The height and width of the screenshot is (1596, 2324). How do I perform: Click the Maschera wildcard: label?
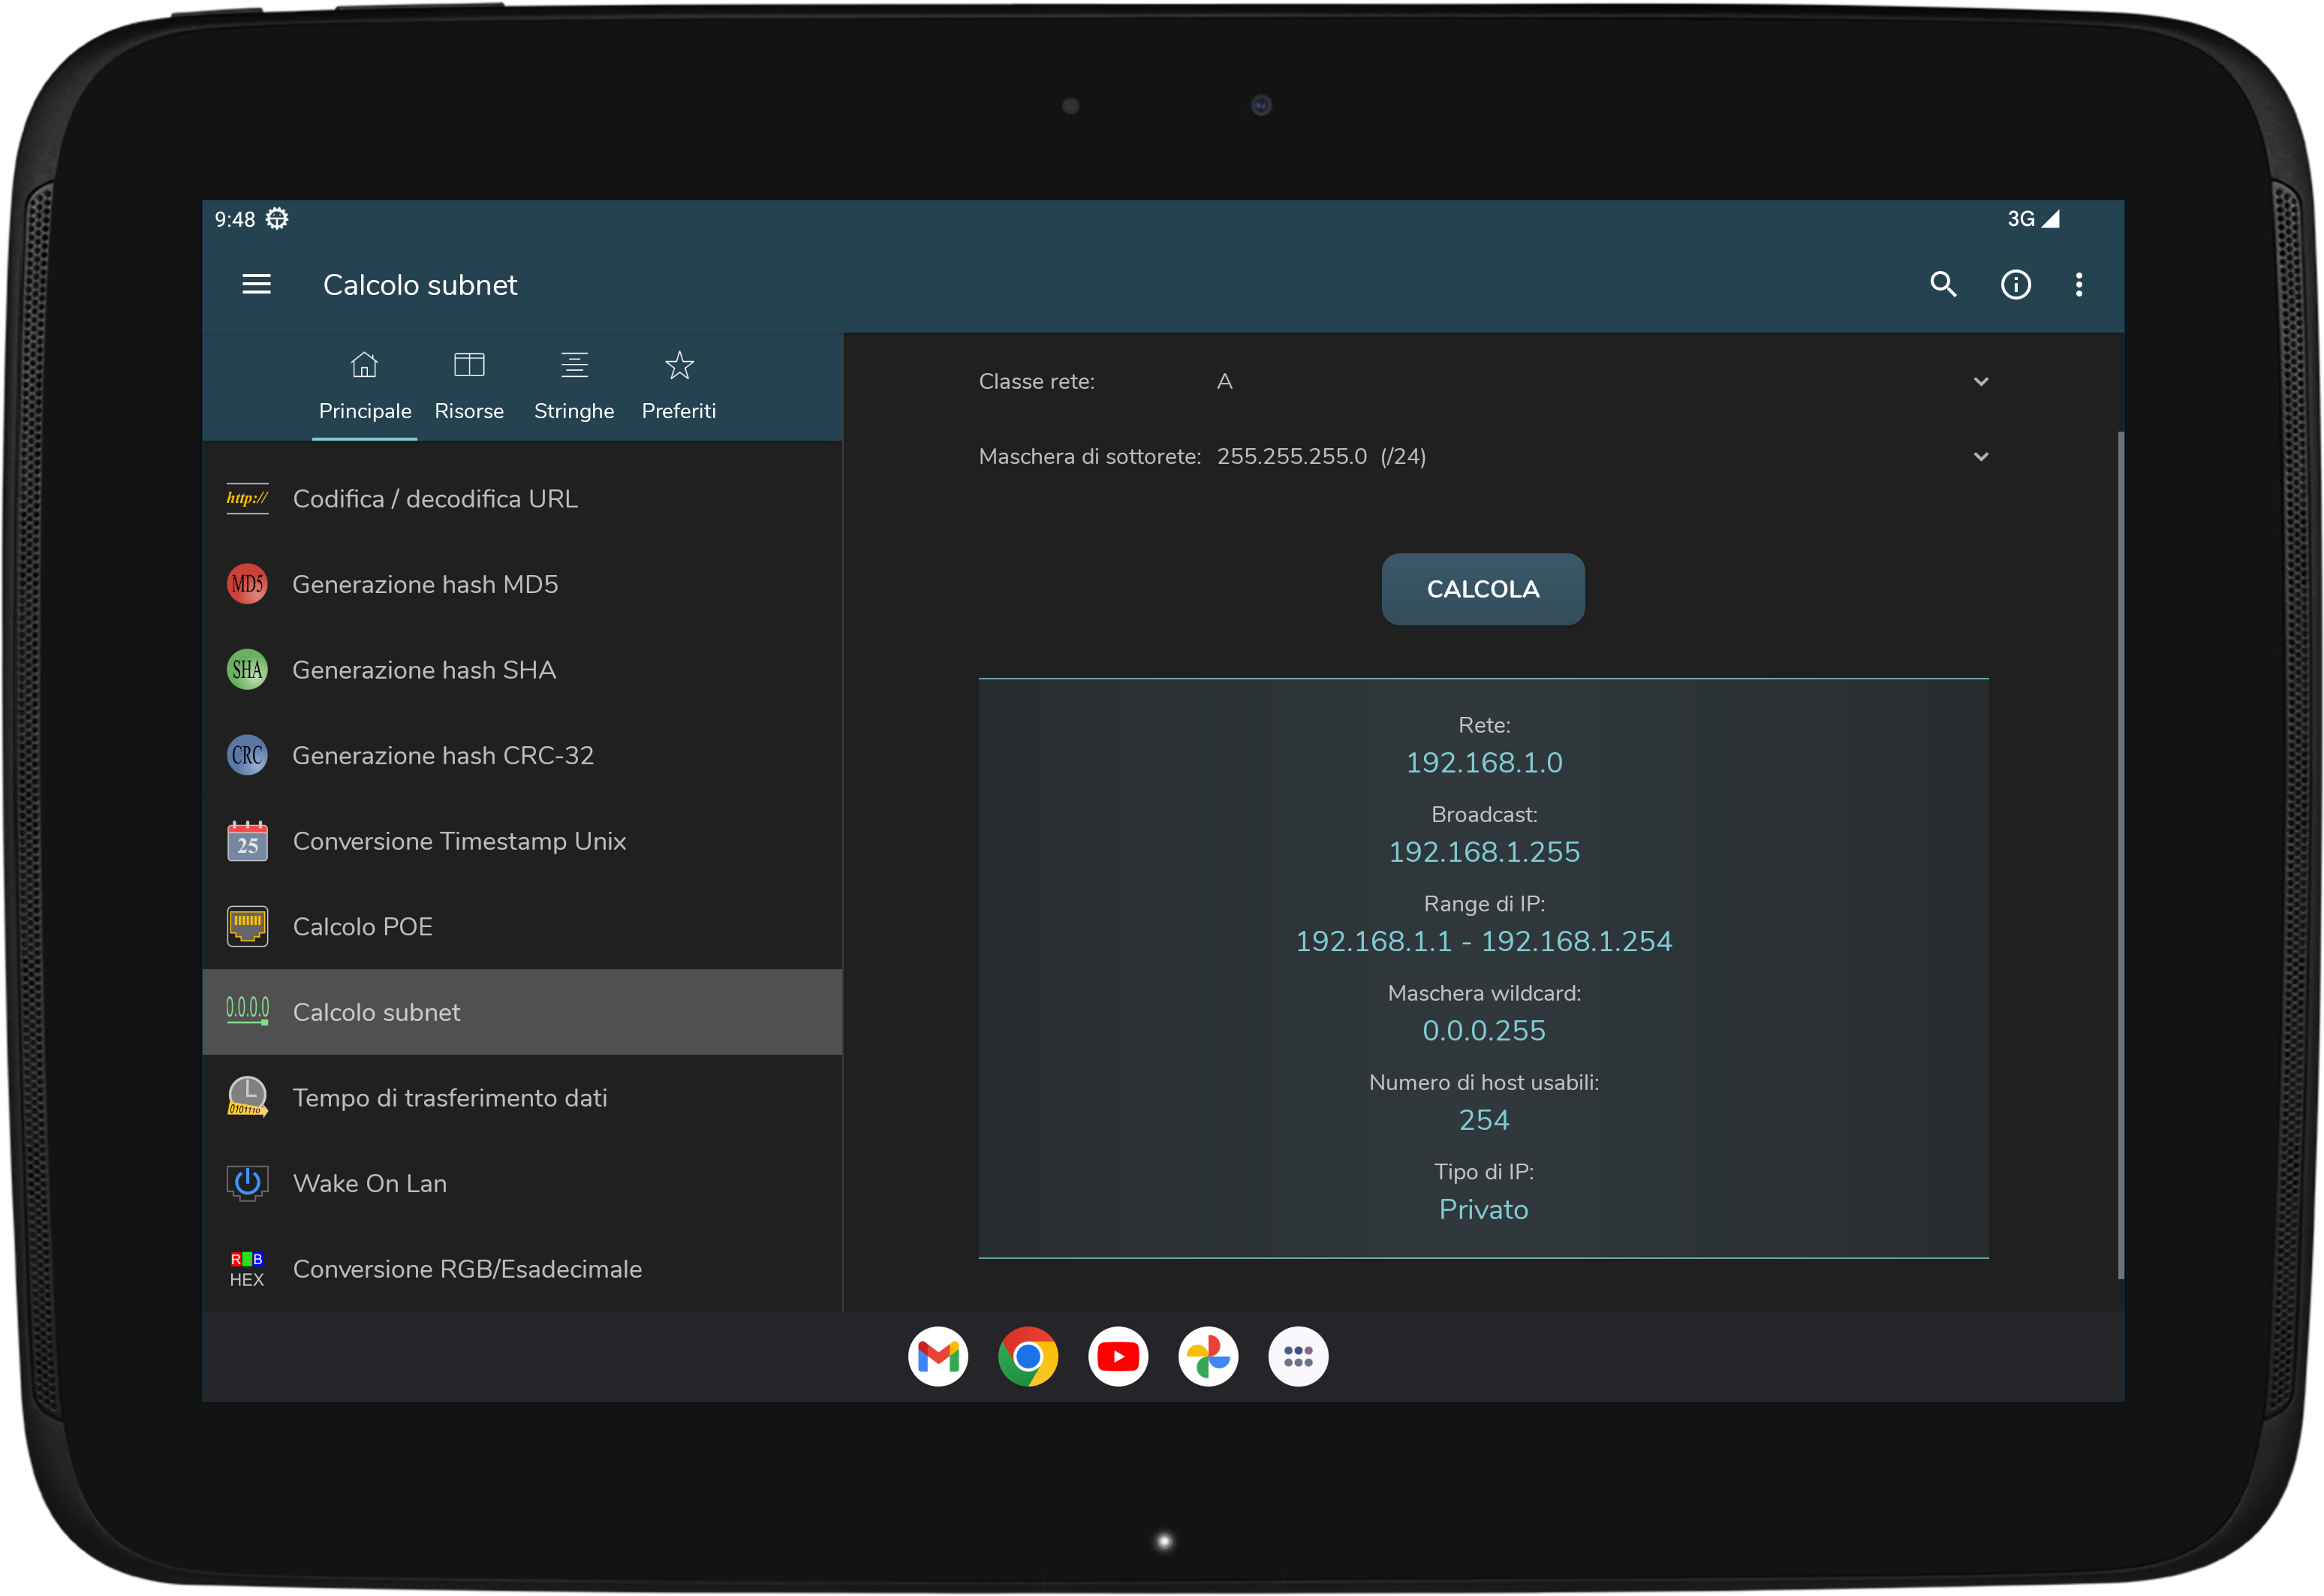click(x=1484, y=994)
